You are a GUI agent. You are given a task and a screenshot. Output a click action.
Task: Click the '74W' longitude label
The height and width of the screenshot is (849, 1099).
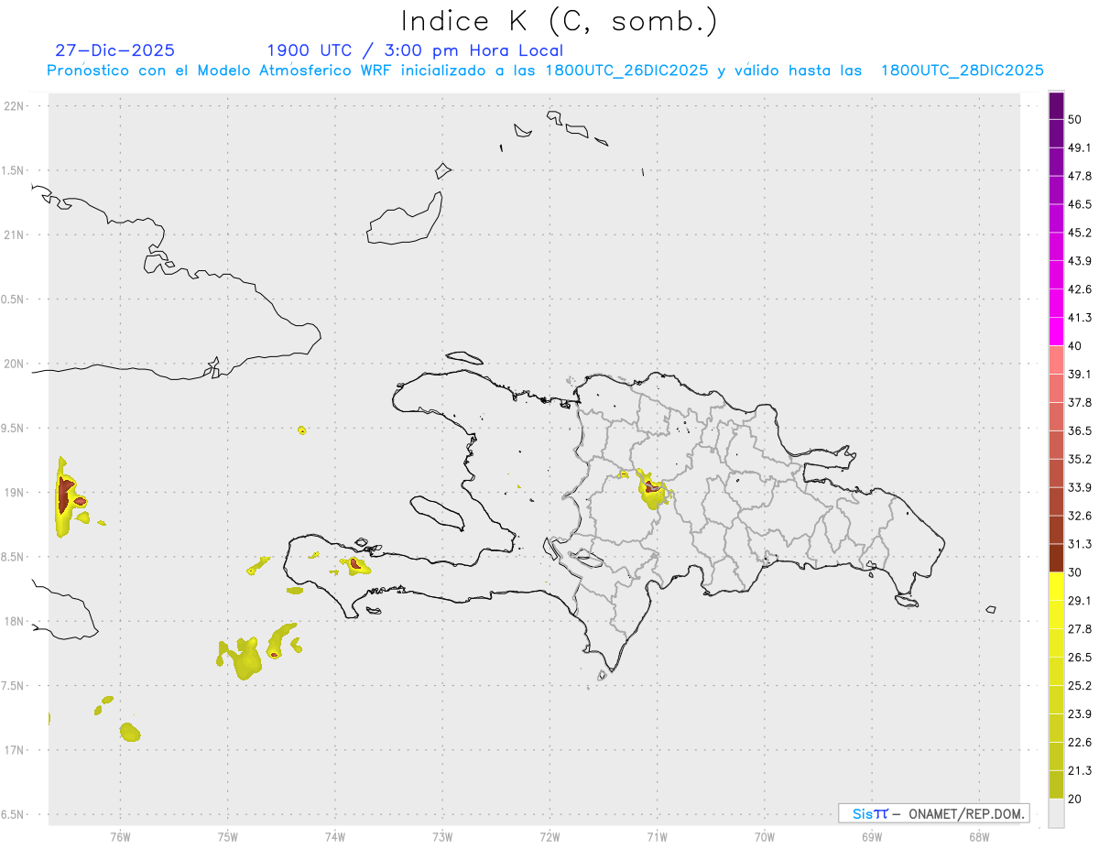tap(335, 837)
